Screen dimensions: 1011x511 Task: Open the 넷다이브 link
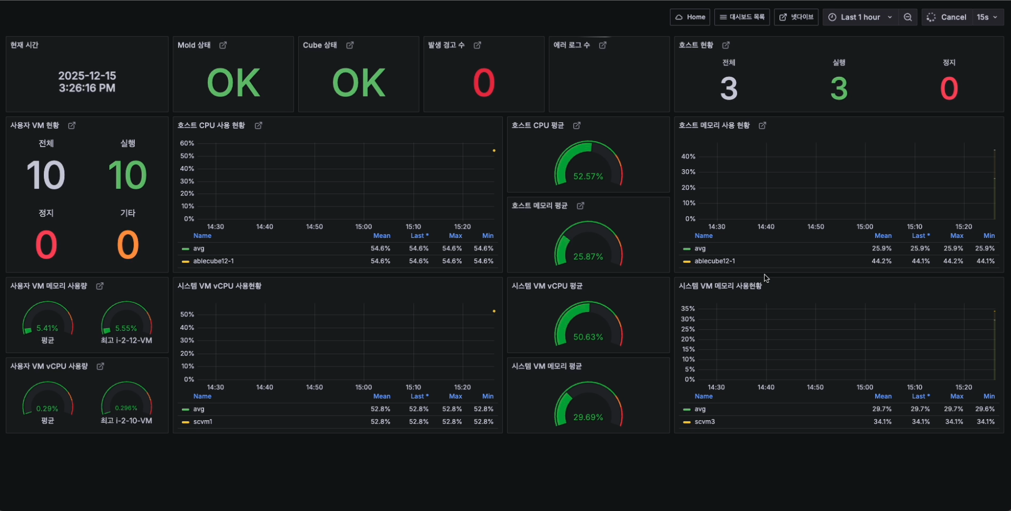(x=796, y=17)
